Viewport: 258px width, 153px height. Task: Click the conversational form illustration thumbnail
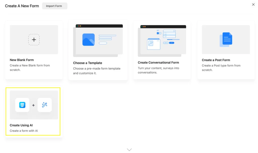tap(162, 41)
